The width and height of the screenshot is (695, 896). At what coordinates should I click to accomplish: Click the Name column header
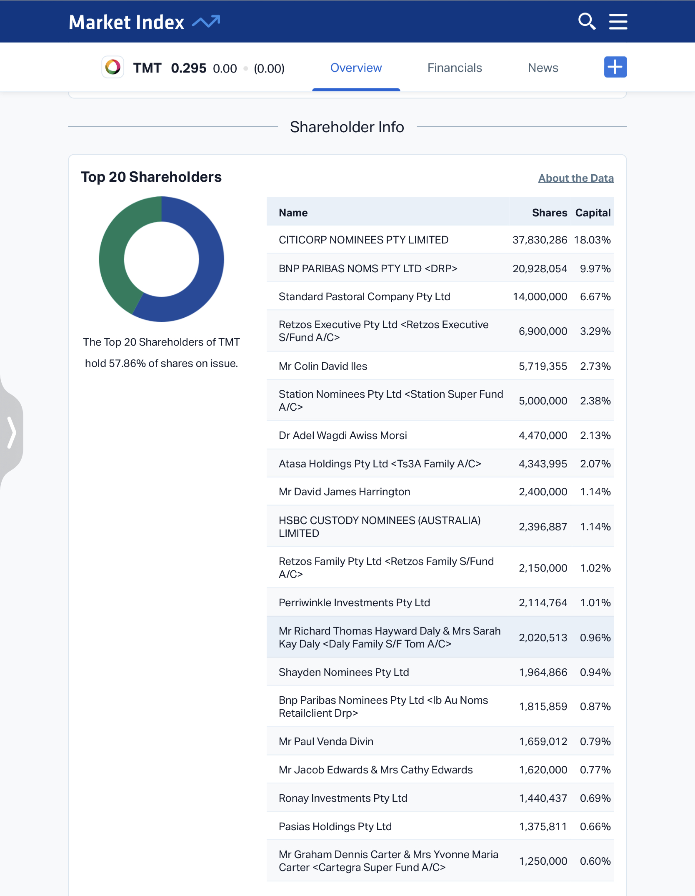(x=293, y=213)
